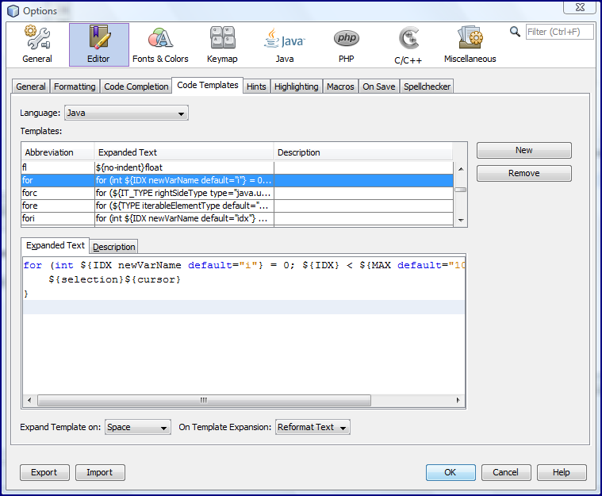Viewport: 602px width, 496px height.
Task: Open the PHP options category
Action: click(347, 44)
